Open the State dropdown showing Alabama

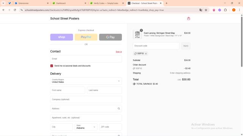point(86,127)
